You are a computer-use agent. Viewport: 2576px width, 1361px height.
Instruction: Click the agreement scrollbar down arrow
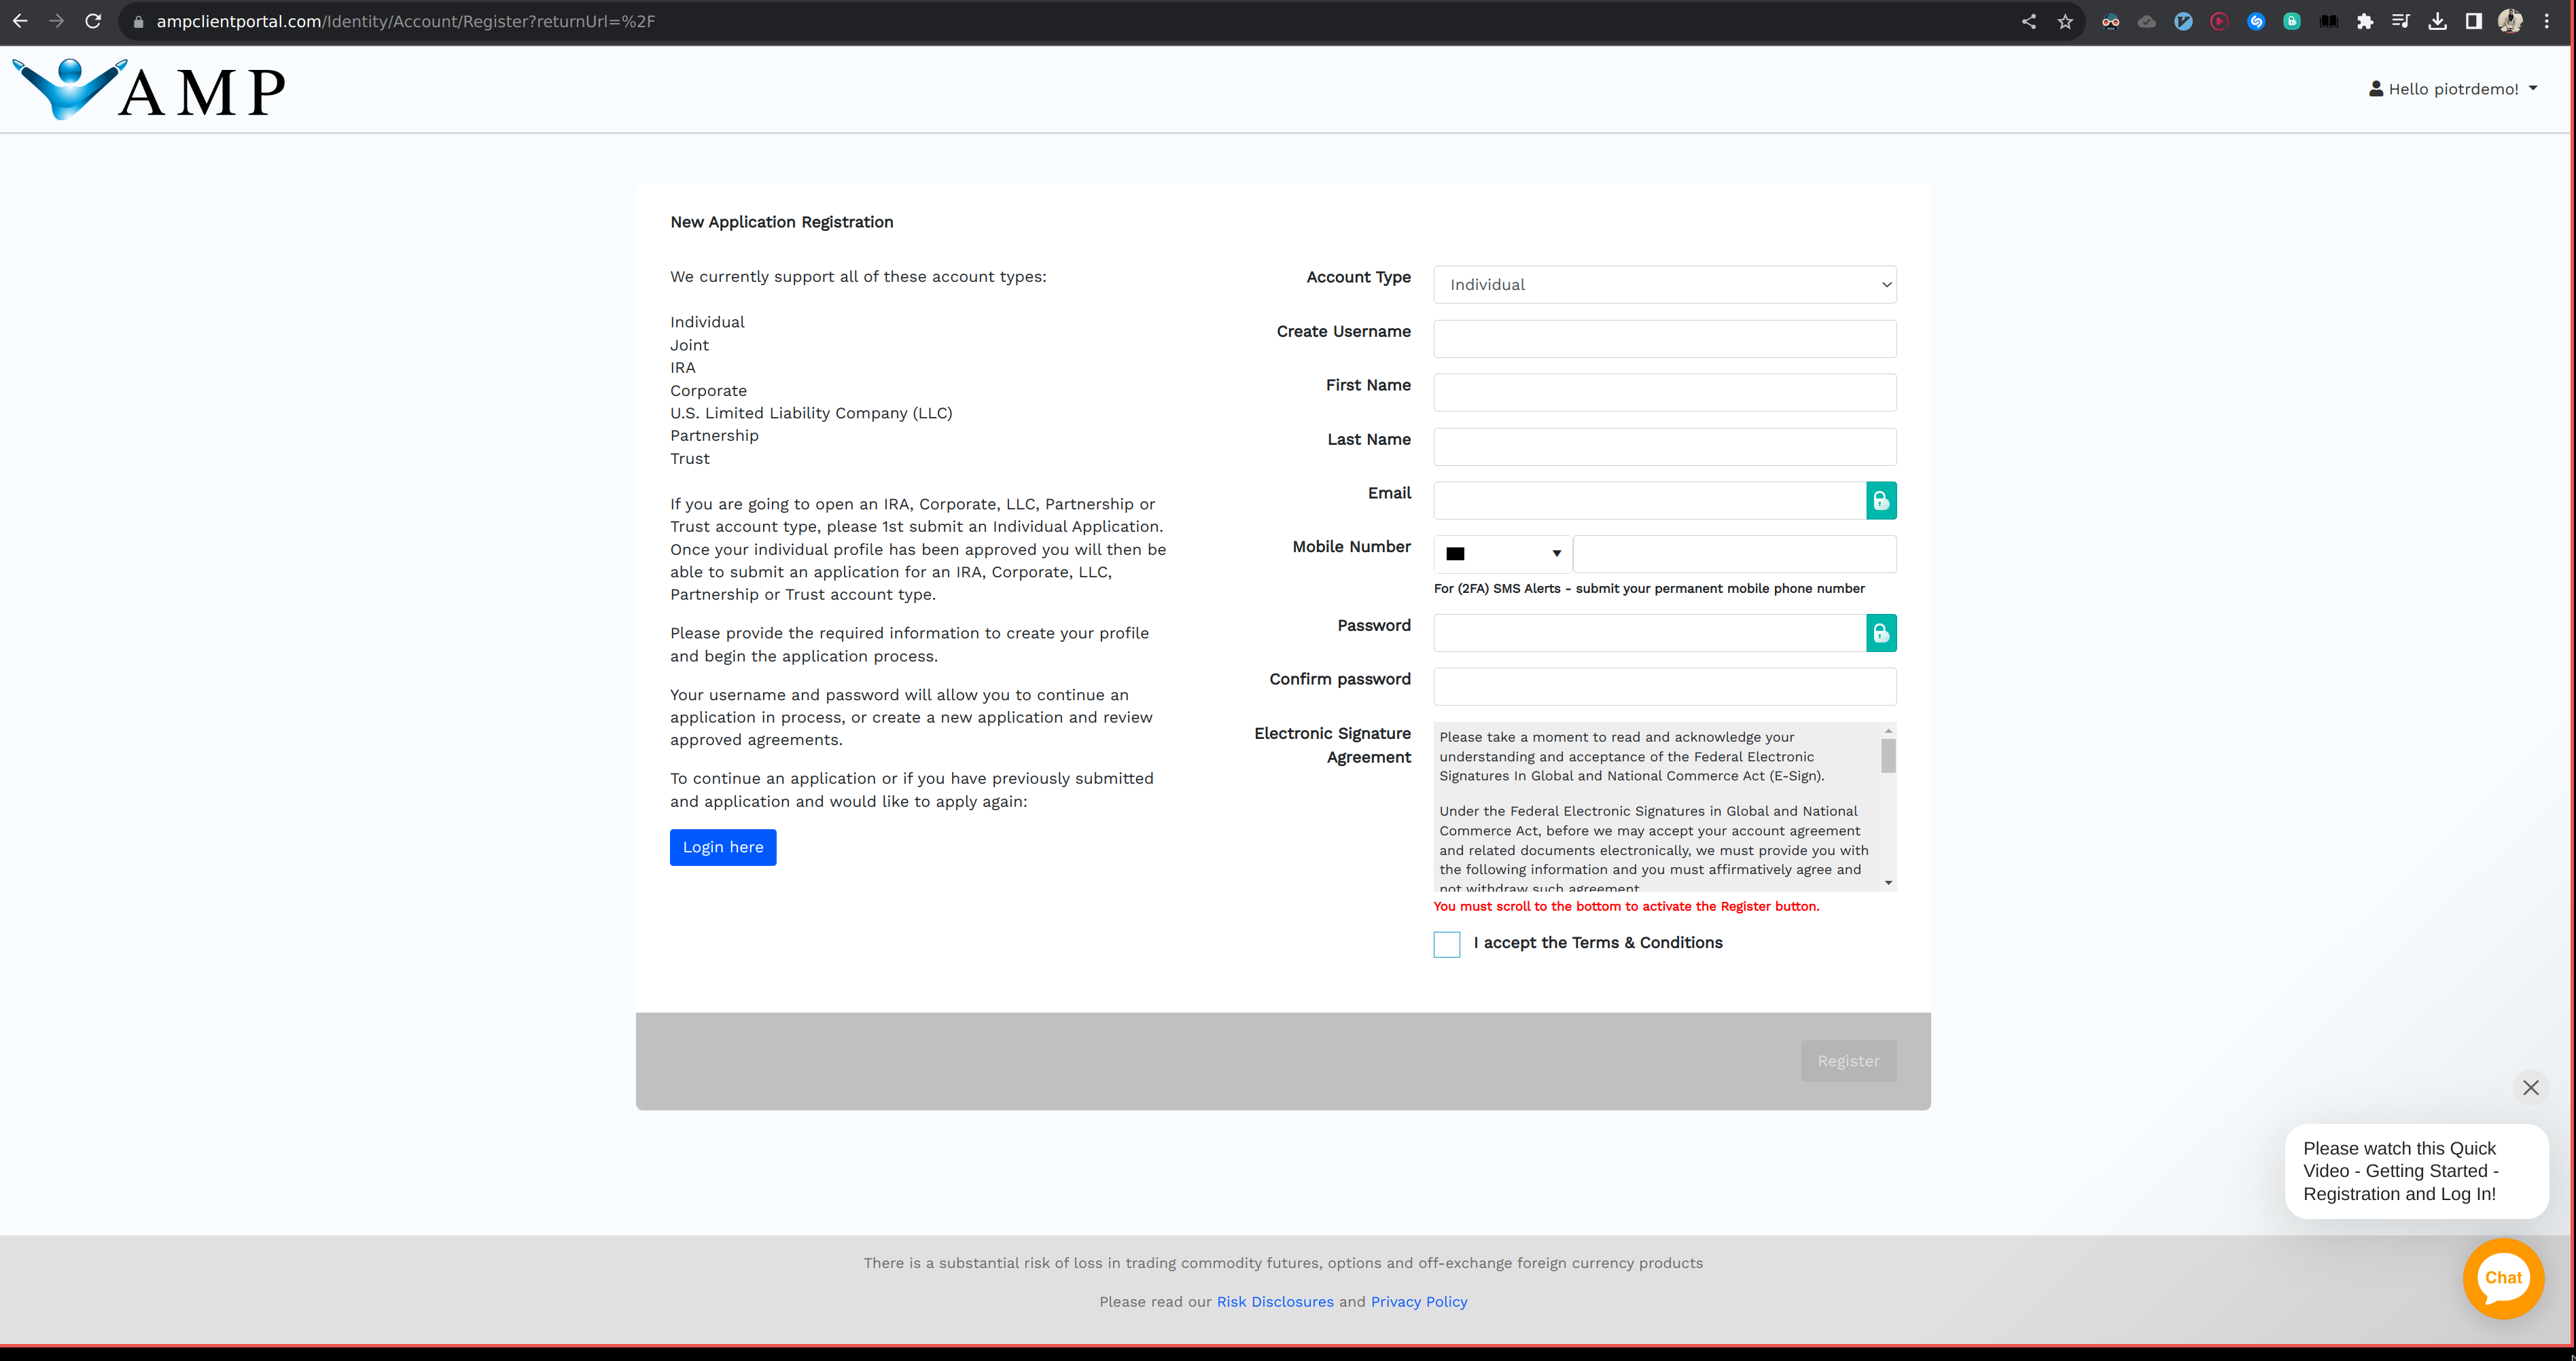[1888, 882]
